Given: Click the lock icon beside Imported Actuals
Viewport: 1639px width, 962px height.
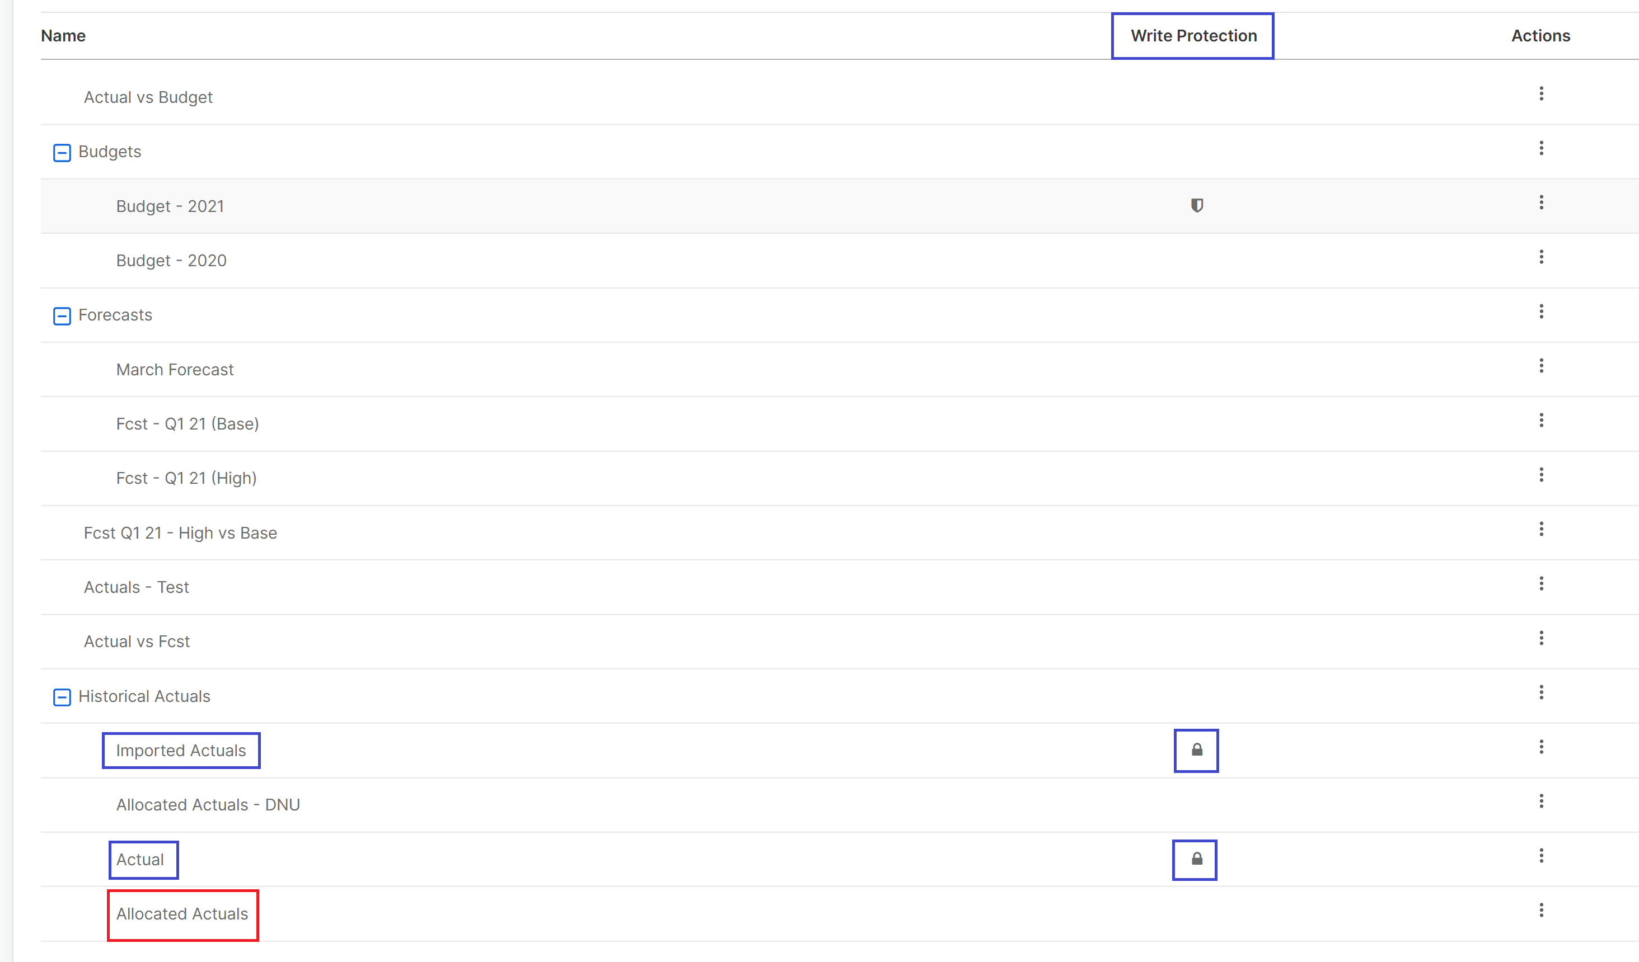Looking at the screenshot, I should [x=1196, y=750].
